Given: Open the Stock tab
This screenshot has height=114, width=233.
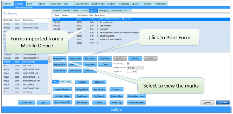Looking at the screenshot, I should coord(43,4).
